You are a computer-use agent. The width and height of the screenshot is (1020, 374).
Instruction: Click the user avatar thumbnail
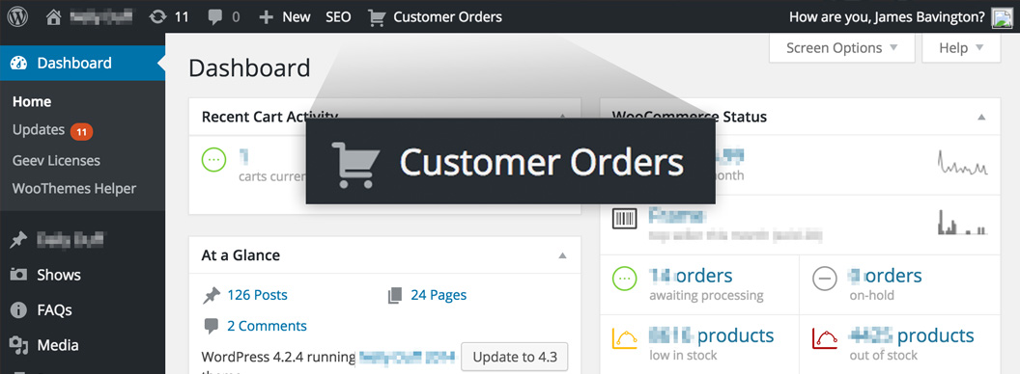coord(1002,17)
